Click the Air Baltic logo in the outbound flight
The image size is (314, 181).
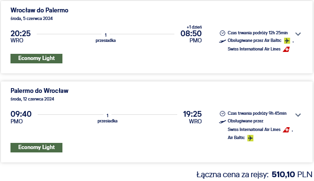(x=287, y=40)
